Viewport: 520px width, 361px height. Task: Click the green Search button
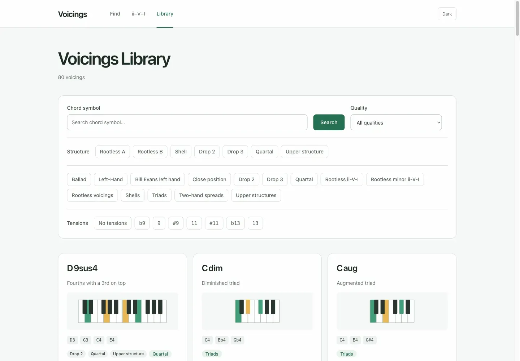pyautogui.click(x=329, y=122)
